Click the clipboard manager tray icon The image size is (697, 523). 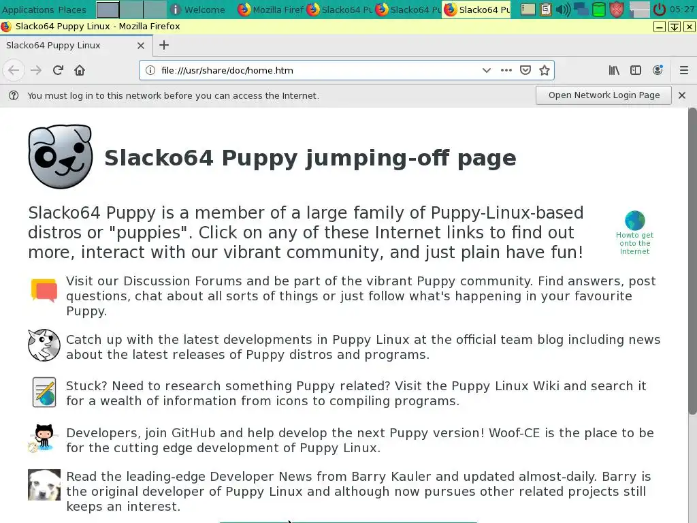tap(545, 10)
